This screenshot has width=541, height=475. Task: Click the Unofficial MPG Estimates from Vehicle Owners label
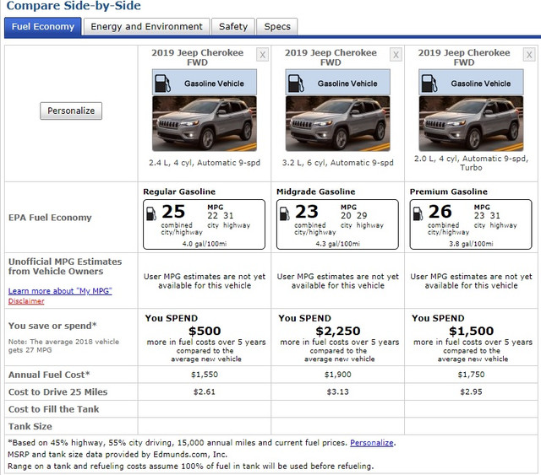coord(65,267)
